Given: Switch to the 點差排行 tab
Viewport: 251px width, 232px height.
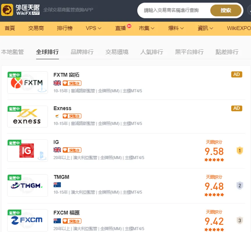Looking at the screenshot, I should pyautogui.click(x=227, y=52).
